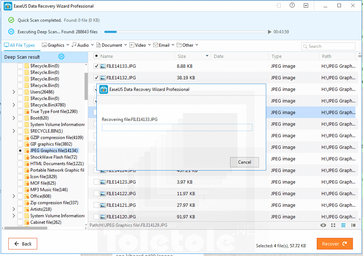Toggle the preview eye icon
The height and width of the screenshot is (256, 363).
[323, 225]
